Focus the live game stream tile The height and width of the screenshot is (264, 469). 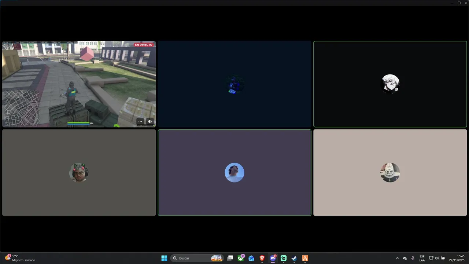(79, 84)
